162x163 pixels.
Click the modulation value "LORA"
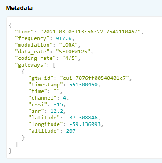[x=68, y=45]
